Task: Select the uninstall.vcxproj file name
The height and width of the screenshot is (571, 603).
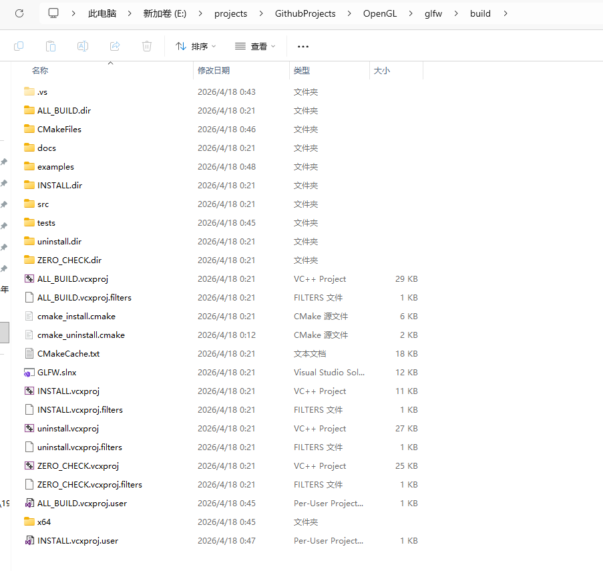Action: 67,428
